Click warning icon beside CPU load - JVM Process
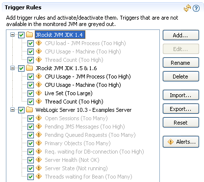Screen dimensions: 204x182 (39, 43)
